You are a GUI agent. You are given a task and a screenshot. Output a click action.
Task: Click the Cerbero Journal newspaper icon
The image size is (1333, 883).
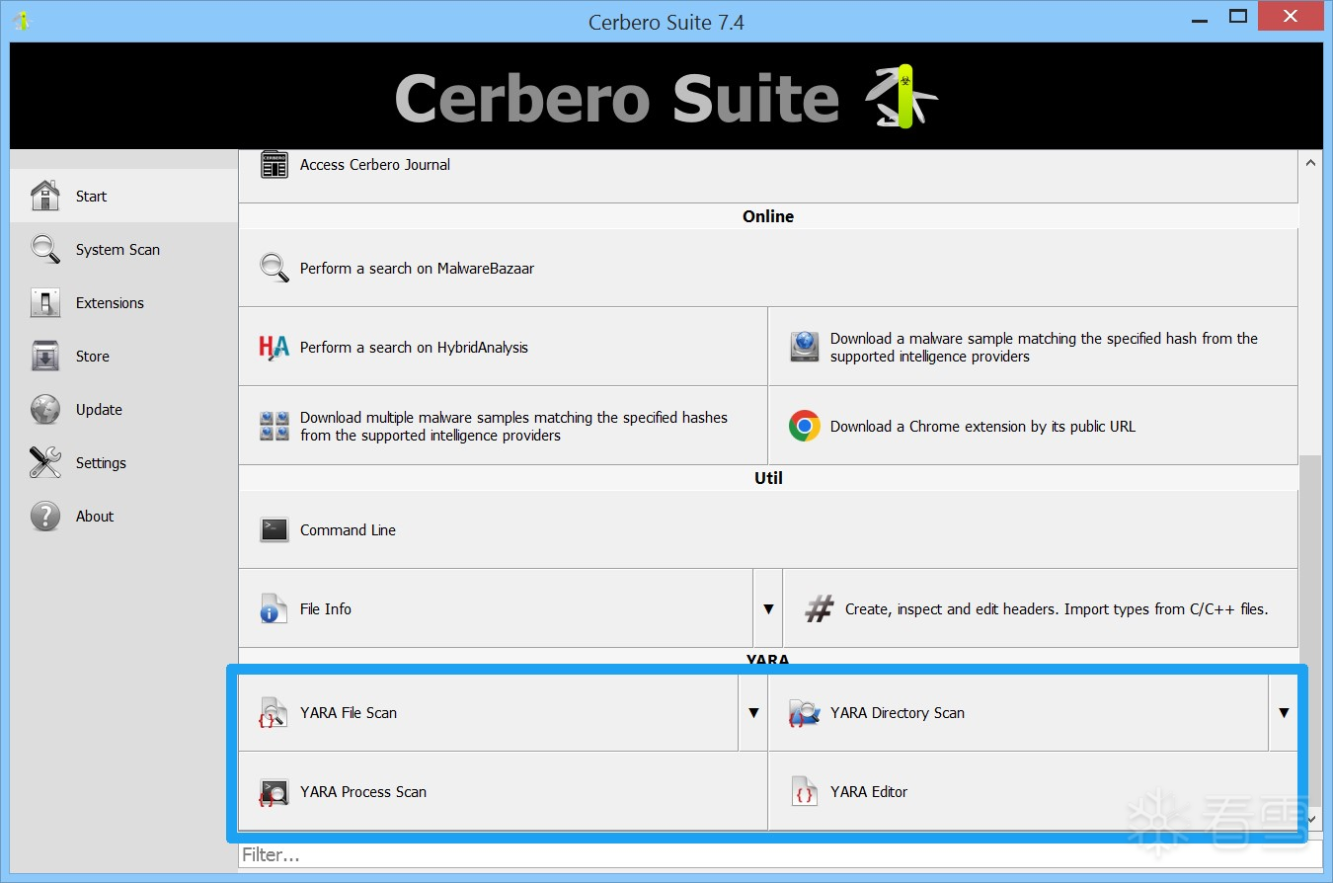point(274,165)
